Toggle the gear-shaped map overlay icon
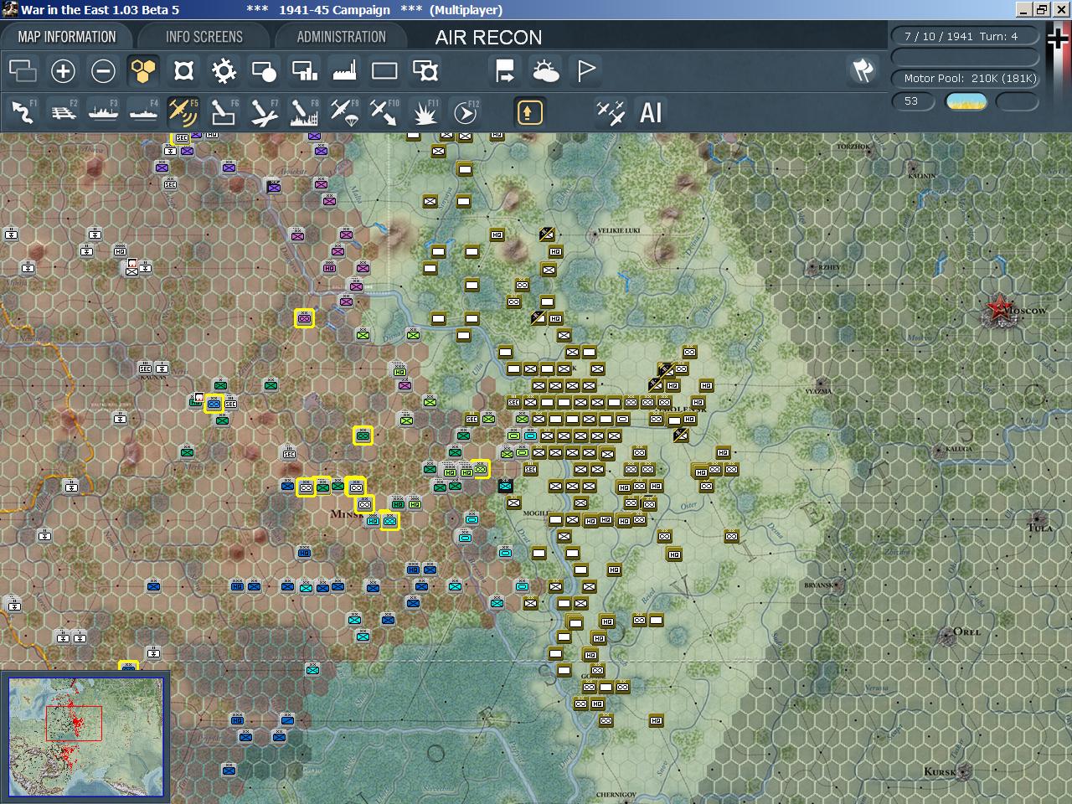The height and width of the screenshot is (804, 1072). [224, 71]
